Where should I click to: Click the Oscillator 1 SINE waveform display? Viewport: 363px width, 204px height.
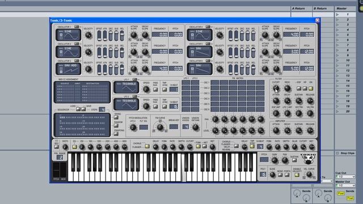[x=69, y=35]
